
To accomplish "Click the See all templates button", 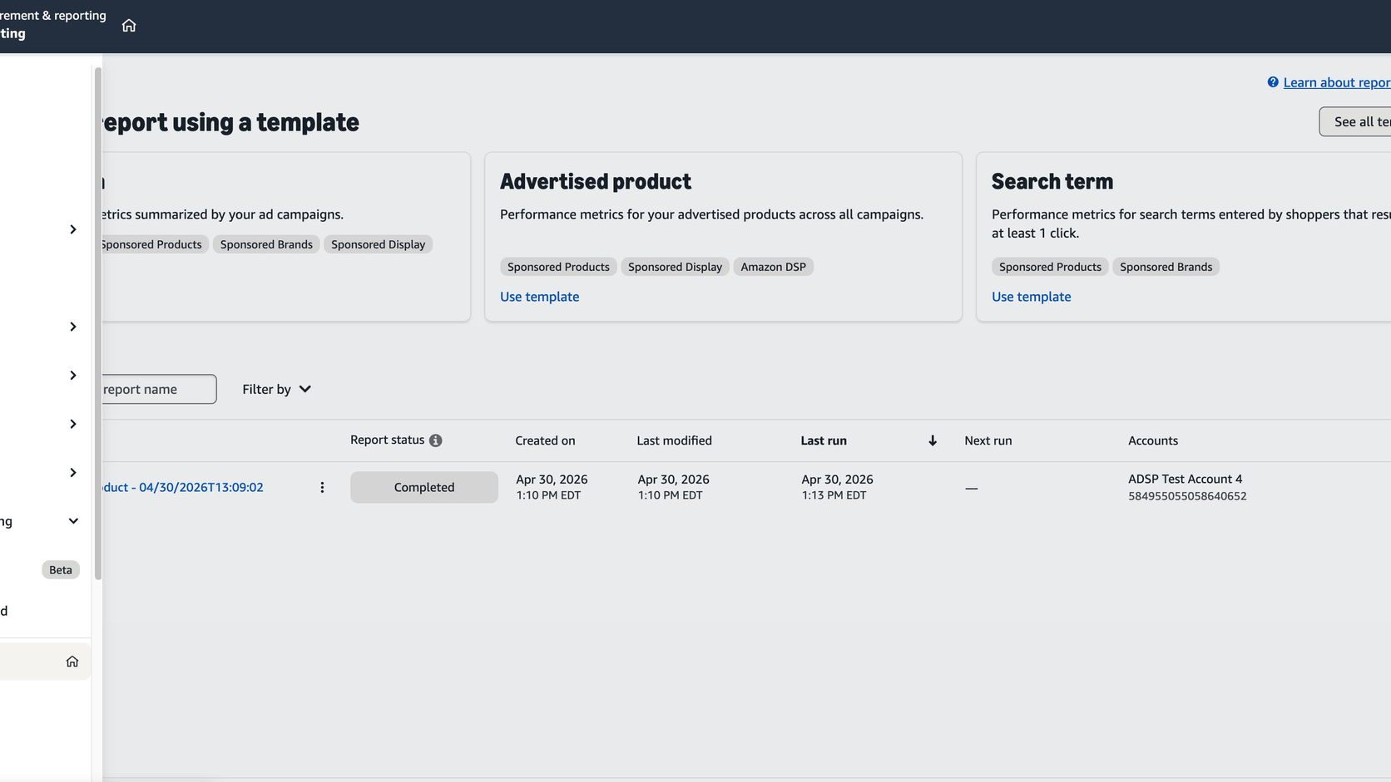I will tap(1355, 121).
